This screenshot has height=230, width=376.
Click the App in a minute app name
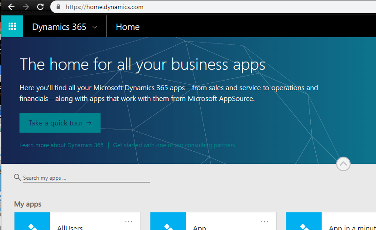click(352, 227)
